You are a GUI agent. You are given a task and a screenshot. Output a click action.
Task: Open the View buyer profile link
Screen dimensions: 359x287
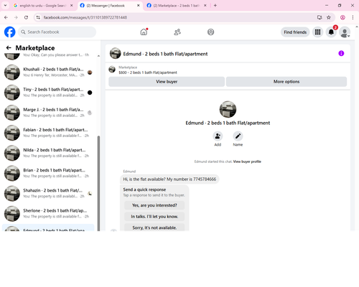coord(247,161)
